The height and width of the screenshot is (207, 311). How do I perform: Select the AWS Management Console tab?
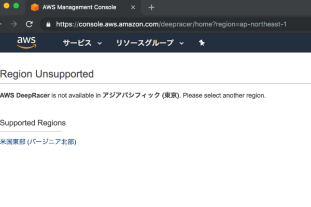pyautogui.click(x=83, y=7)
